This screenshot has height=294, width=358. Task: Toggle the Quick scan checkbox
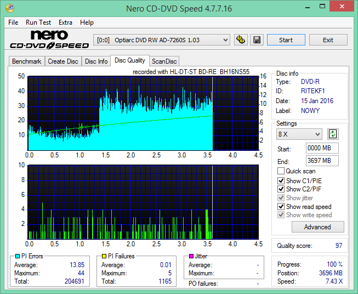coord(281,171)
